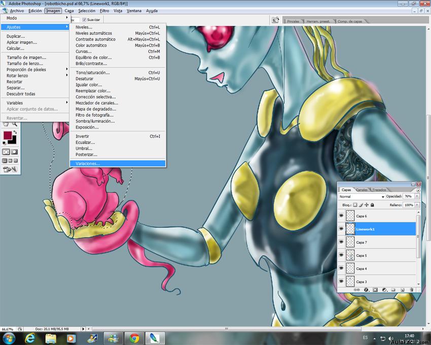
Task: Choose Tono/saturación from the adjustments menu
Action: pos(118,73)
